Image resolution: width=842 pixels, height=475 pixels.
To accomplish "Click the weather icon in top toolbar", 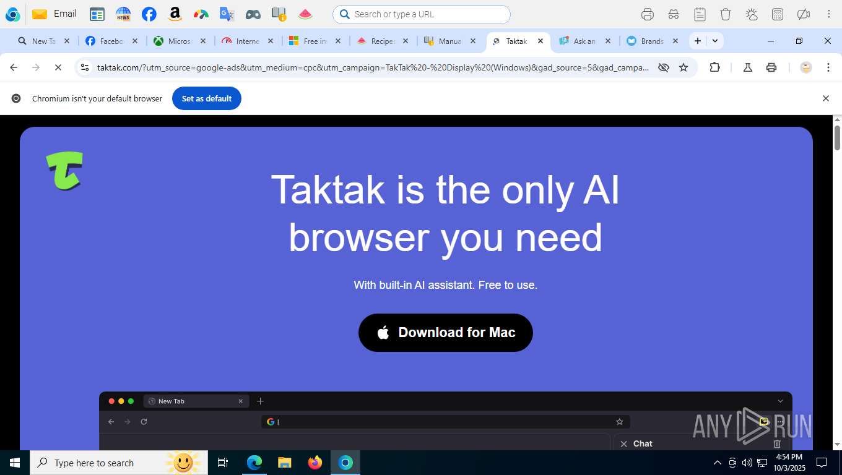I will tap(752, 14).
